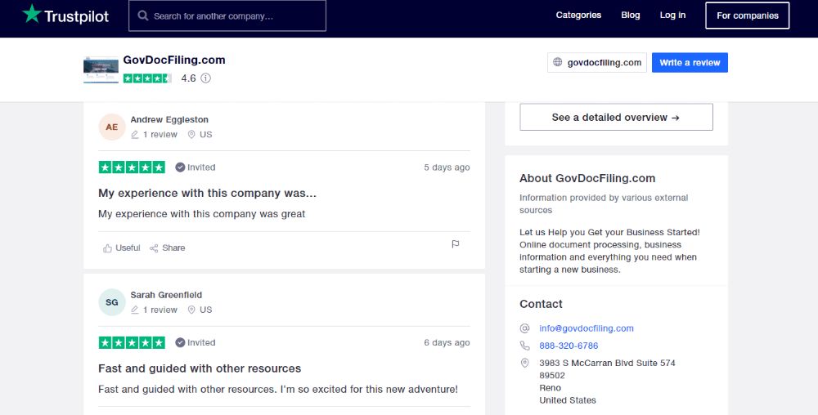Share Andrew Eggleston's review

[168, 248]
